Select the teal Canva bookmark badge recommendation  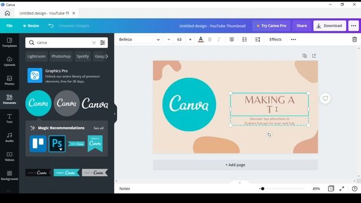pos(95,144)
